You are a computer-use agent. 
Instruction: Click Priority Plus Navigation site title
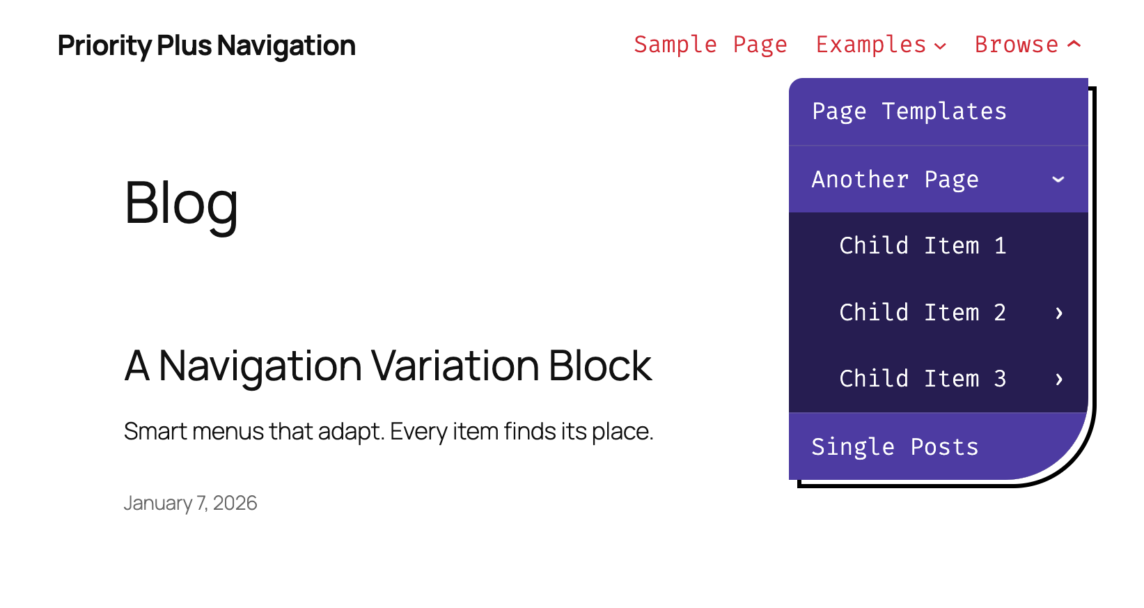pyautogui.click(x=206, y=46)
